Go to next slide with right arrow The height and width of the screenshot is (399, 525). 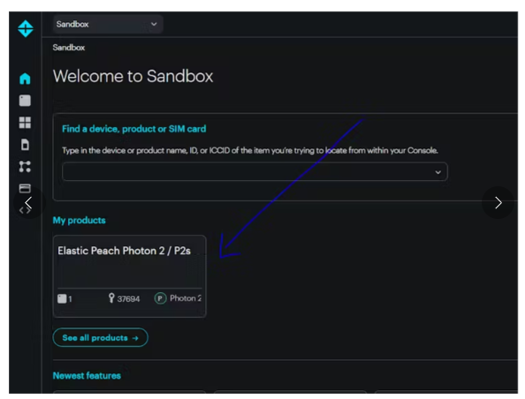coord(498,203)
